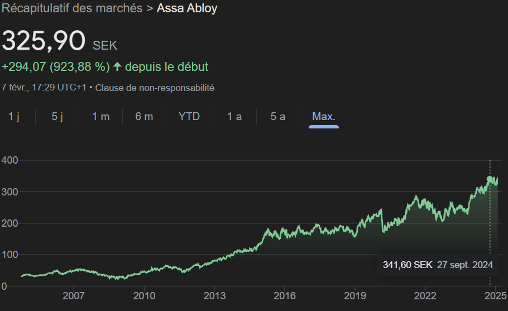Click the 2016 label on the x-axis
The width and height of the screenshot is (508, 311).
285,295
